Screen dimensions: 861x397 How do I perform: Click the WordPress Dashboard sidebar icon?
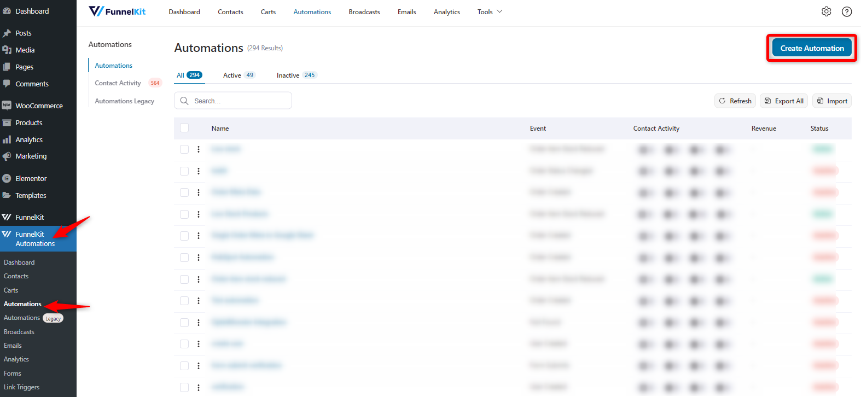(x=7, y=11)
